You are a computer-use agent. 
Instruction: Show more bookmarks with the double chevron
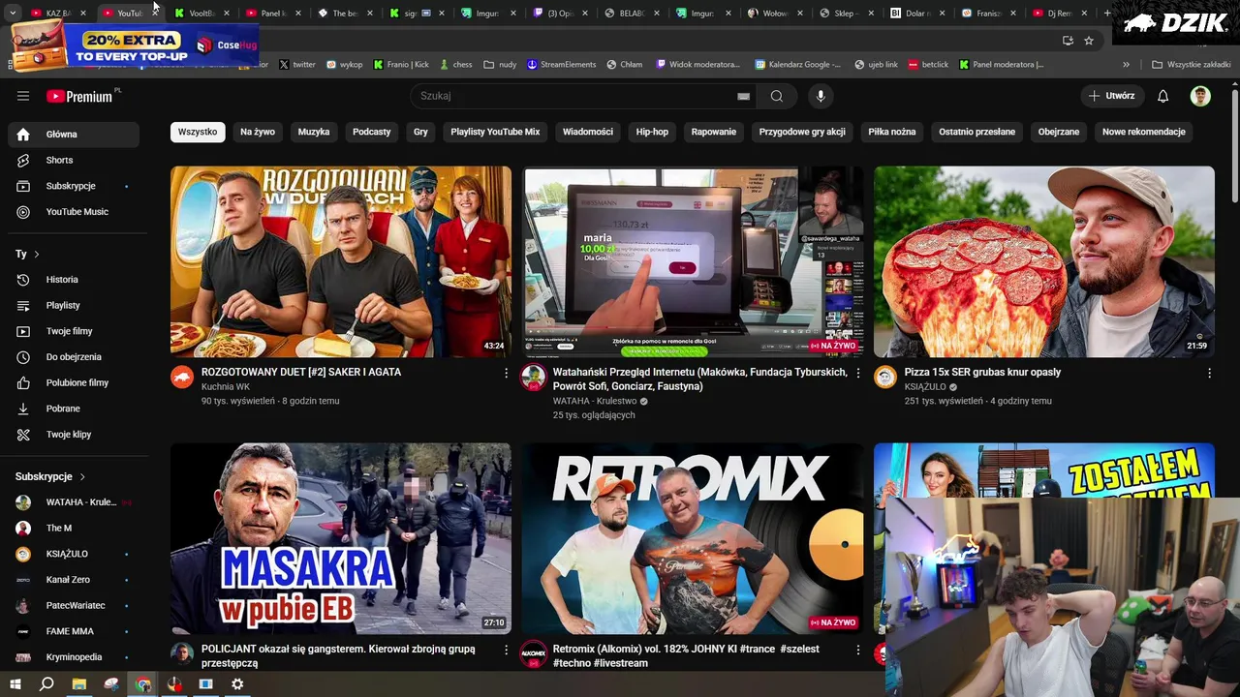(1126, 65)
